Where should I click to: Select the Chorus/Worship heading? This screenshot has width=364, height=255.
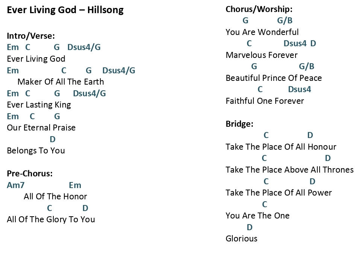(x=259, y=9)
